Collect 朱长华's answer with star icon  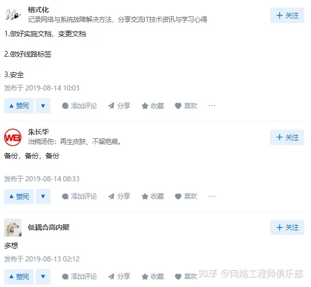tap(153, 197)
